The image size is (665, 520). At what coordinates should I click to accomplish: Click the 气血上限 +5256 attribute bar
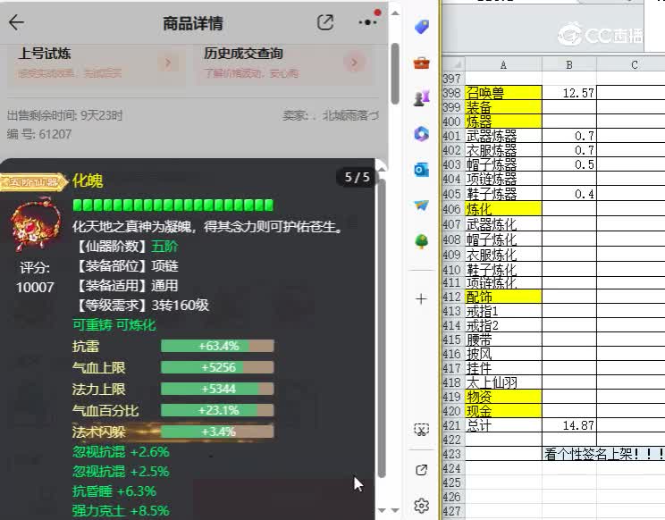point(217,367)
